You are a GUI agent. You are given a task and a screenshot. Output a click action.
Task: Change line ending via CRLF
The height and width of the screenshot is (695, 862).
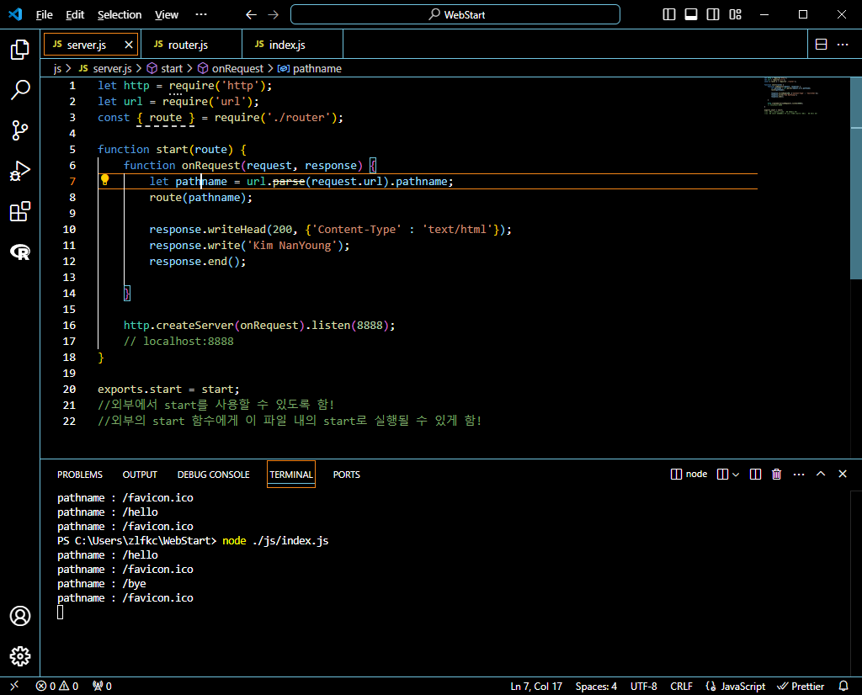[x=681, y=687]
